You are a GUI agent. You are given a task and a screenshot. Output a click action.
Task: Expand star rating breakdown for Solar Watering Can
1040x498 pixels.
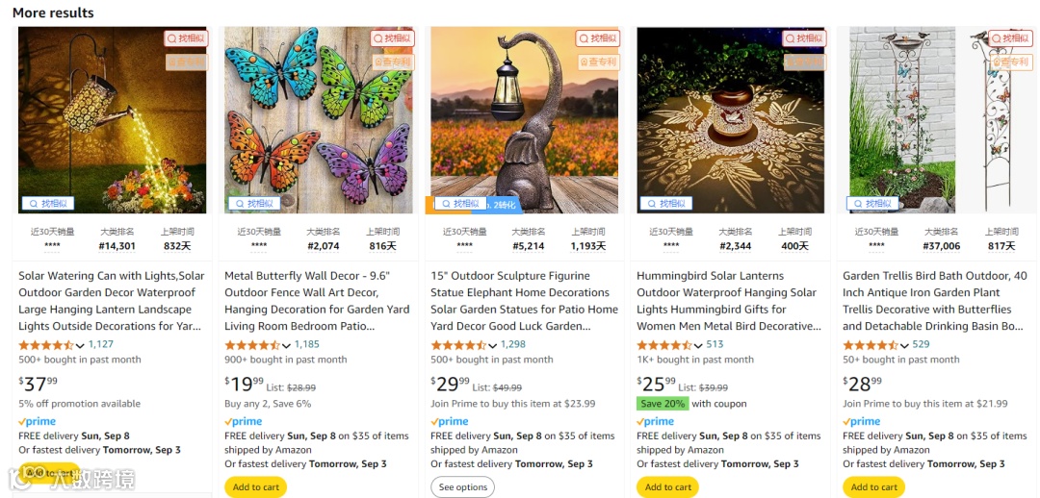[x=81, y=345]
